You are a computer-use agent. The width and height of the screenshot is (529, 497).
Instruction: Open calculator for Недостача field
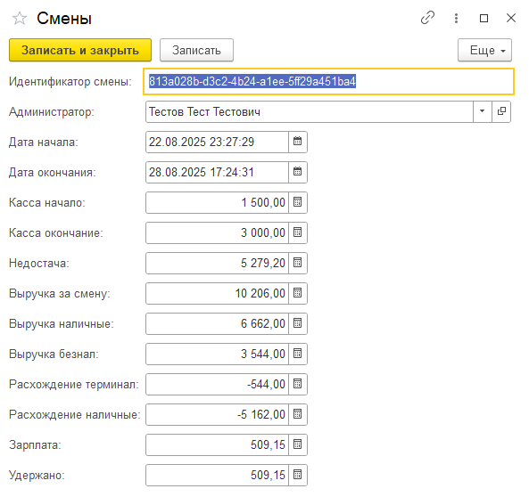298,263
